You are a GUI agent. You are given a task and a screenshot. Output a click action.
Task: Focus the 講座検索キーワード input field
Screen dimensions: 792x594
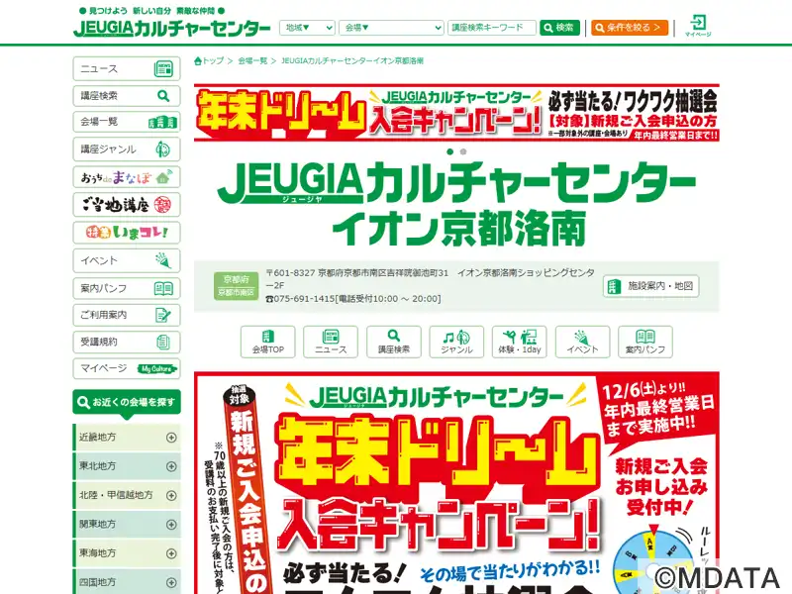pos(491,28)
